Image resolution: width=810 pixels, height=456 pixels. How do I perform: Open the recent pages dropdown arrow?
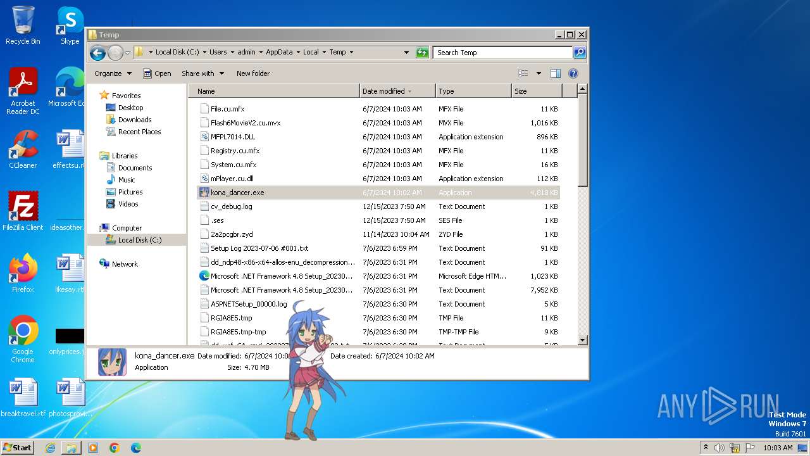click(x=127, y=53)
